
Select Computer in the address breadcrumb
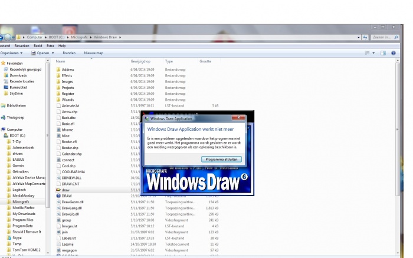(34, 37)
